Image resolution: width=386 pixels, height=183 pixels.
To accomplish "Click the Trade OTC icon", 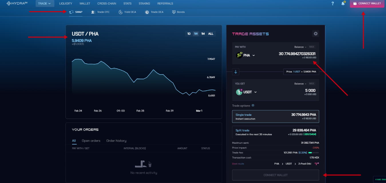I will coord(93,12).
